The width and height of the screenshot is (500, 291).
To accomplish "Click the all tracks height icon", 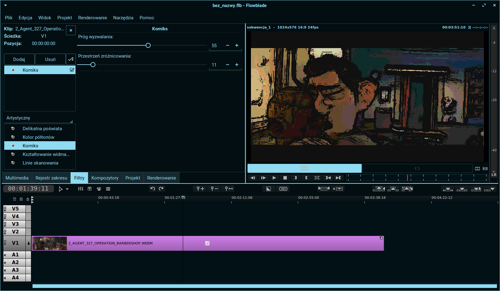I will pos(14,199).
